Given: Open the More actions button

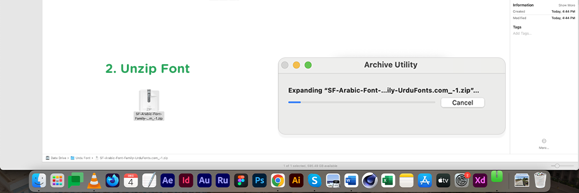Looking at the screenshot, I should point(544,141).
